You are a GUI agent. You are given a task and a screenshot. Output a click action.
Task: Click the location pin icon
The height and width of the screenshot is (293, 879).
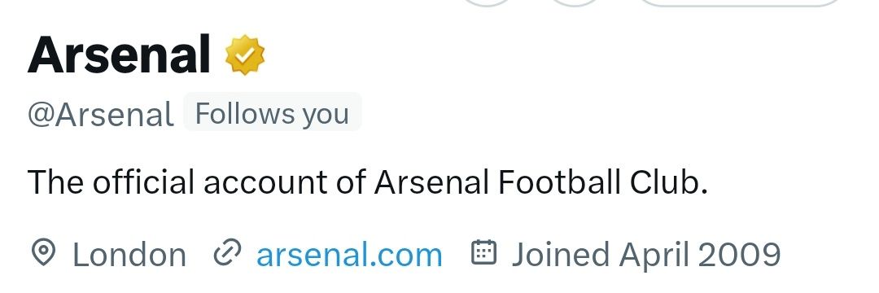click(42, 253)
